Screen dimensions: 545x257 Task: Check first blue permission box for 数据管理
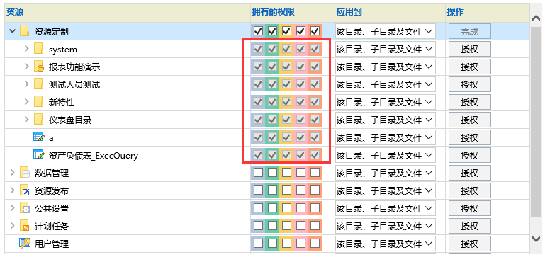[258, 173]
